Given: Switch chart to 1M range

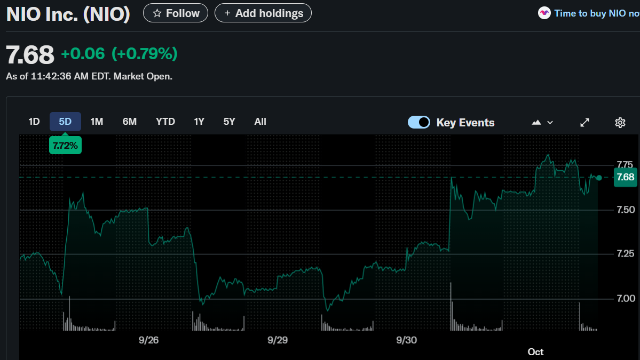Looking at the screenshot, I should pyautogui.click(x=97, y=122).
